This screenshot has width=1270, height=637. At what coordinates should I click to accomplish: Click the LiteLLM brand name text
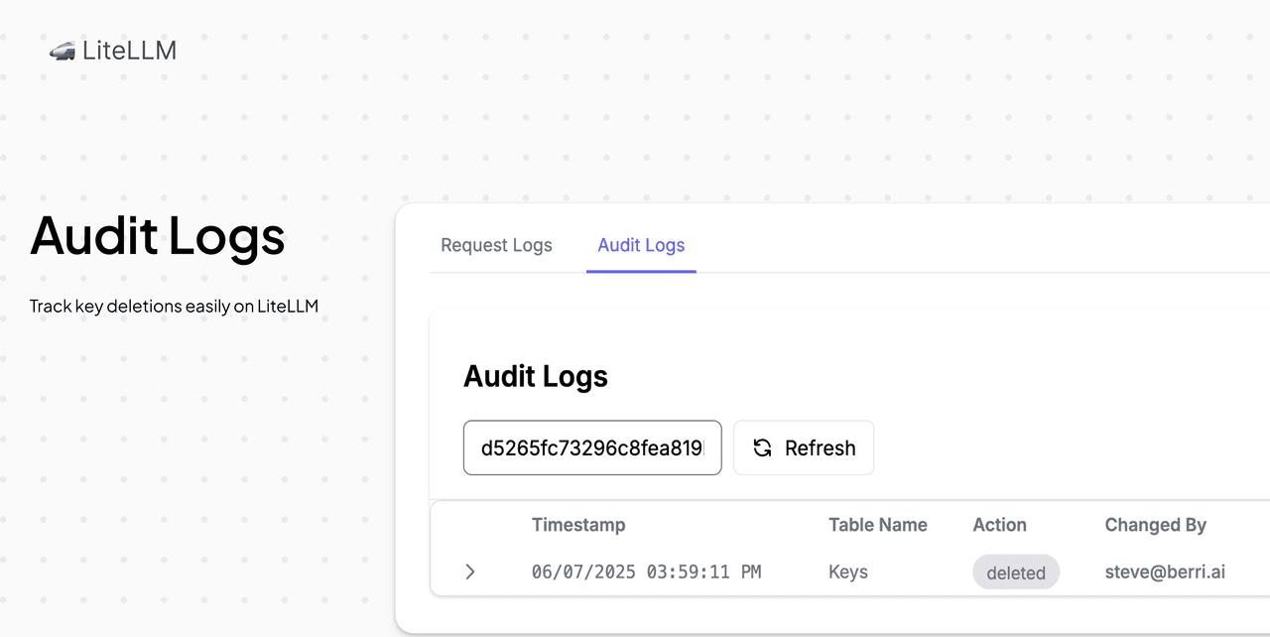(x=130, y=51)
